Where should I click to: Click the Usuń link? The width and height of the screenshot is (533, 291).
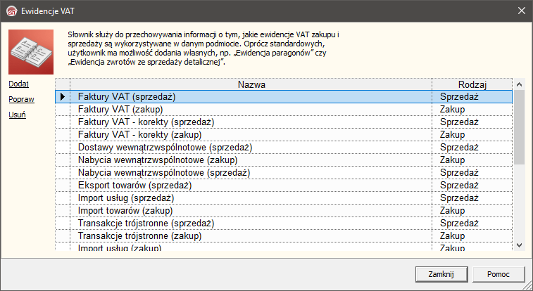click(x=18, y=115)
